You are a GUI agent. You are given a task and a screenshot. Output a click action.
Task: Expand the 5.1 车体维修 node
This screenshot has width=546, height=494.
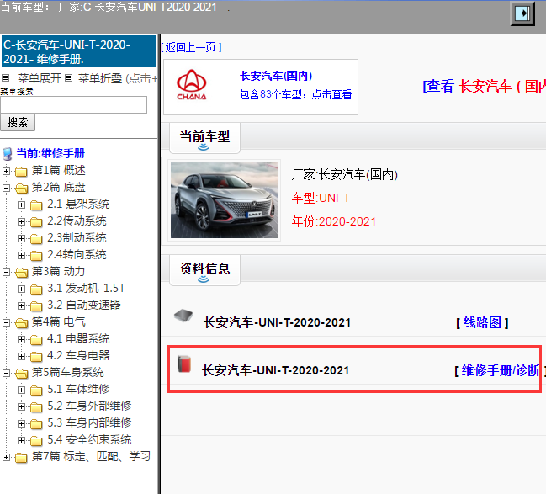point(21,390)
